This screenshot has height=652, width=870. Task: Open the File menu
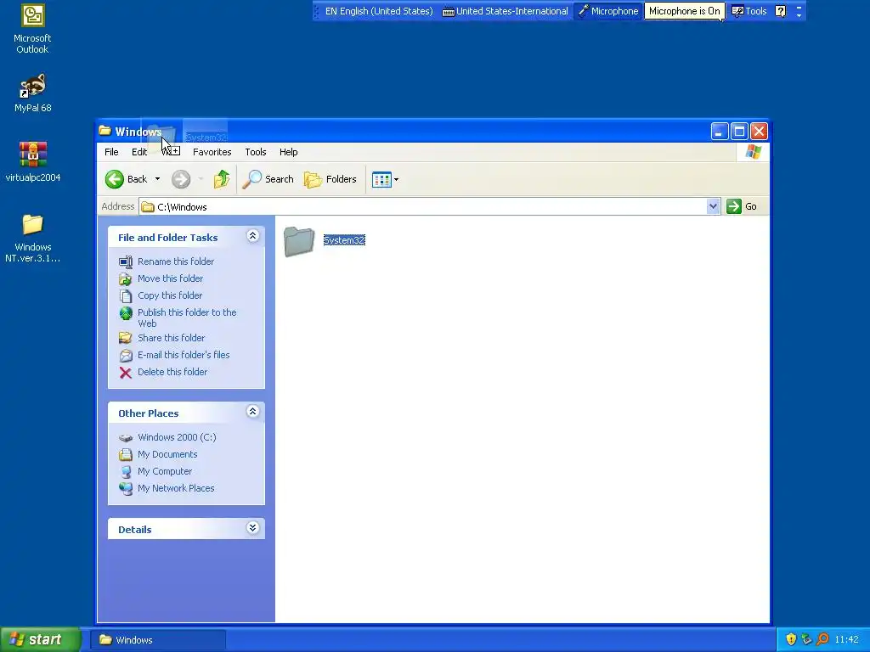pos(111,152)
